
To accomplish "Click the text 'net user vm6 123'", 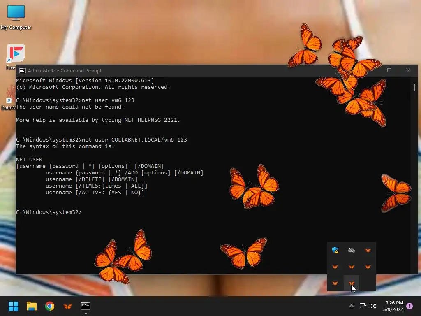I will (108, 100).
